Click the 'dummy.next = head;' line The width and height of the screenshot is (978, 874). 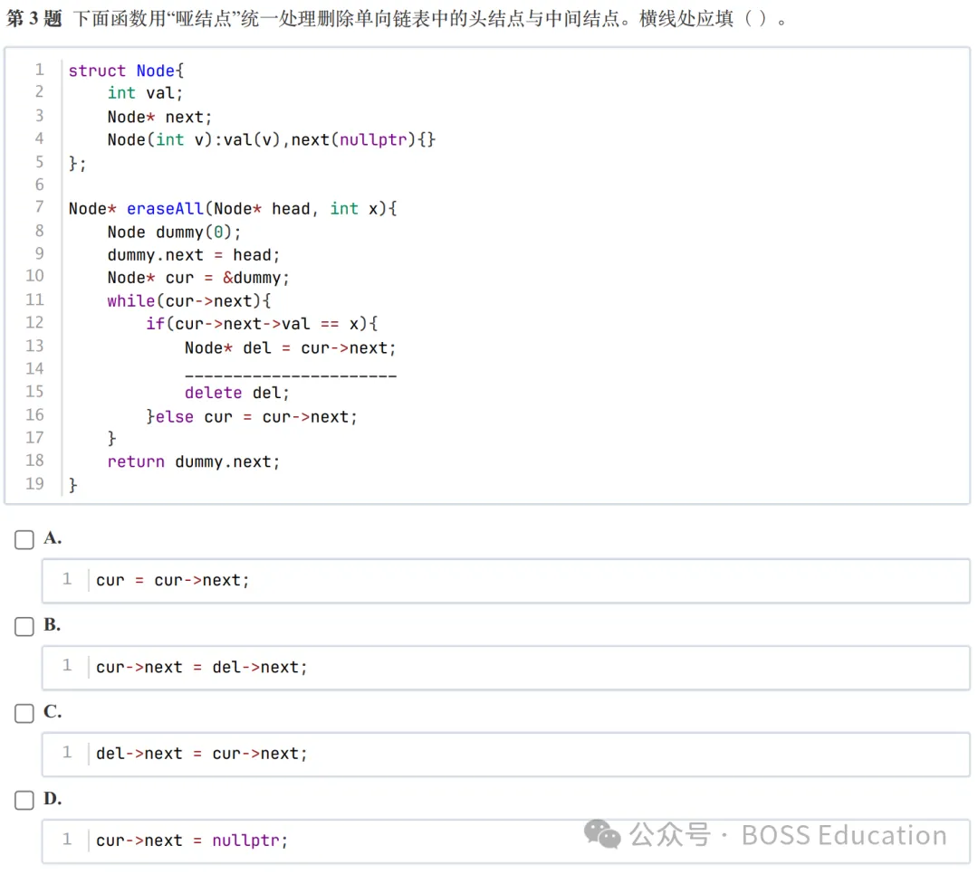194,255
